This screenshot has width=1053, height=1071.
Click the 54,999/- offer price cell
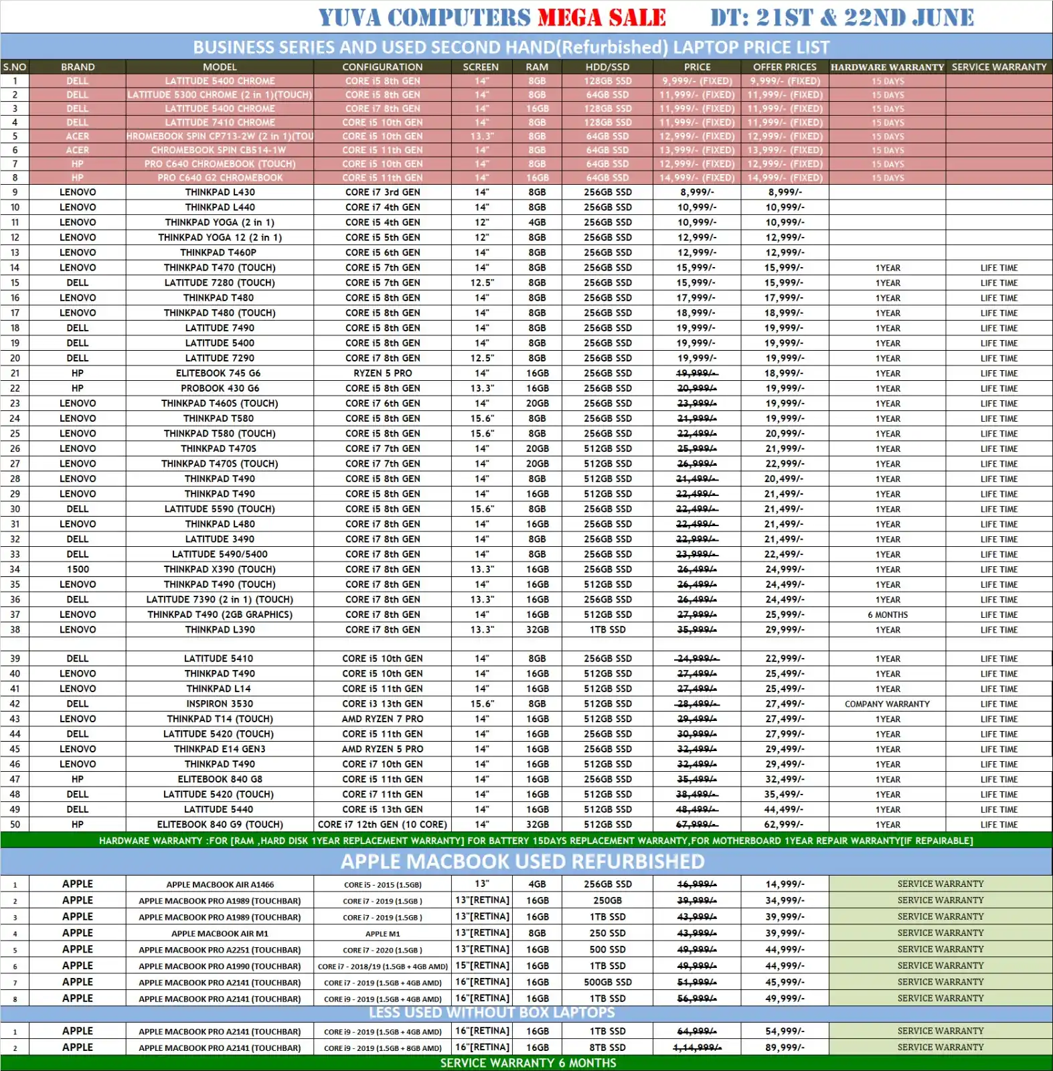785,1032
